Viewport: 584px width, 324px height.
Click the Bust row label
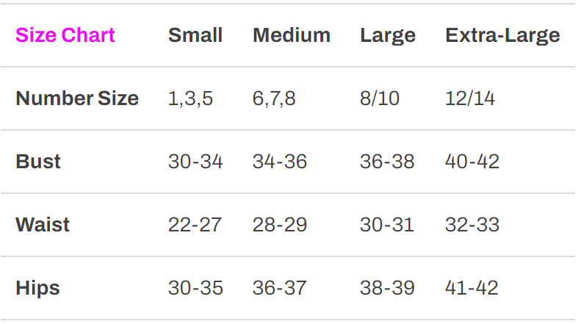(38, 162)
